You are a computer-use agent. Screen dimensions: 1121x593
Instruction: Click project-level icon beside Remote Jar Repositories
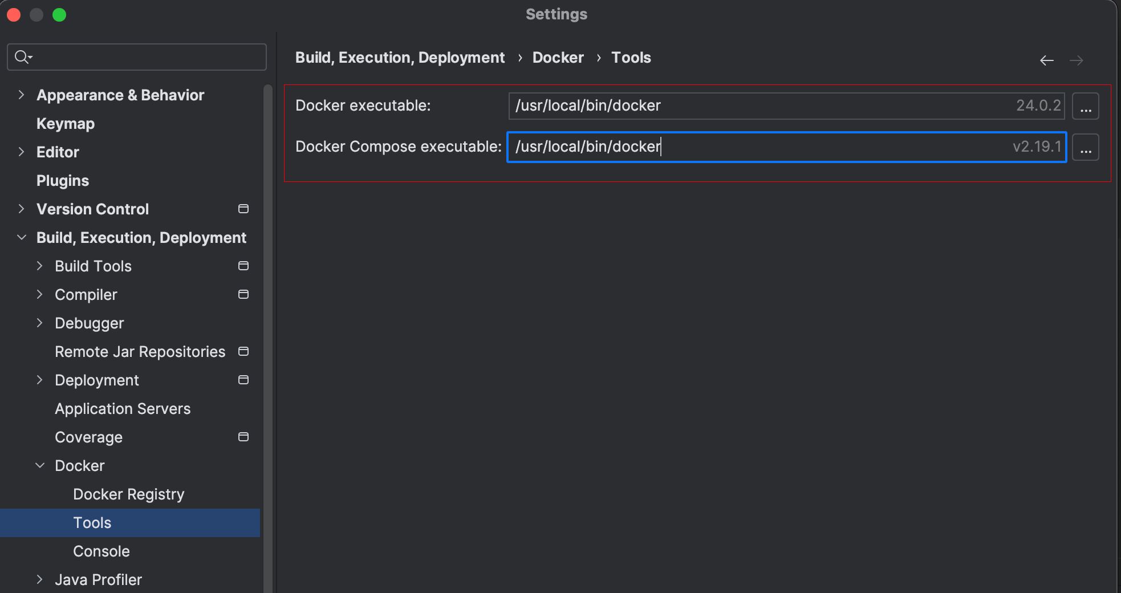click(243, 351)
